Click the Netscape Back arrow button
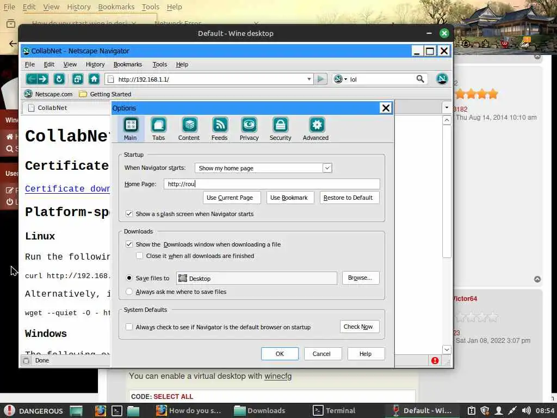The image size is (557, 418). (x=31, y=79)
